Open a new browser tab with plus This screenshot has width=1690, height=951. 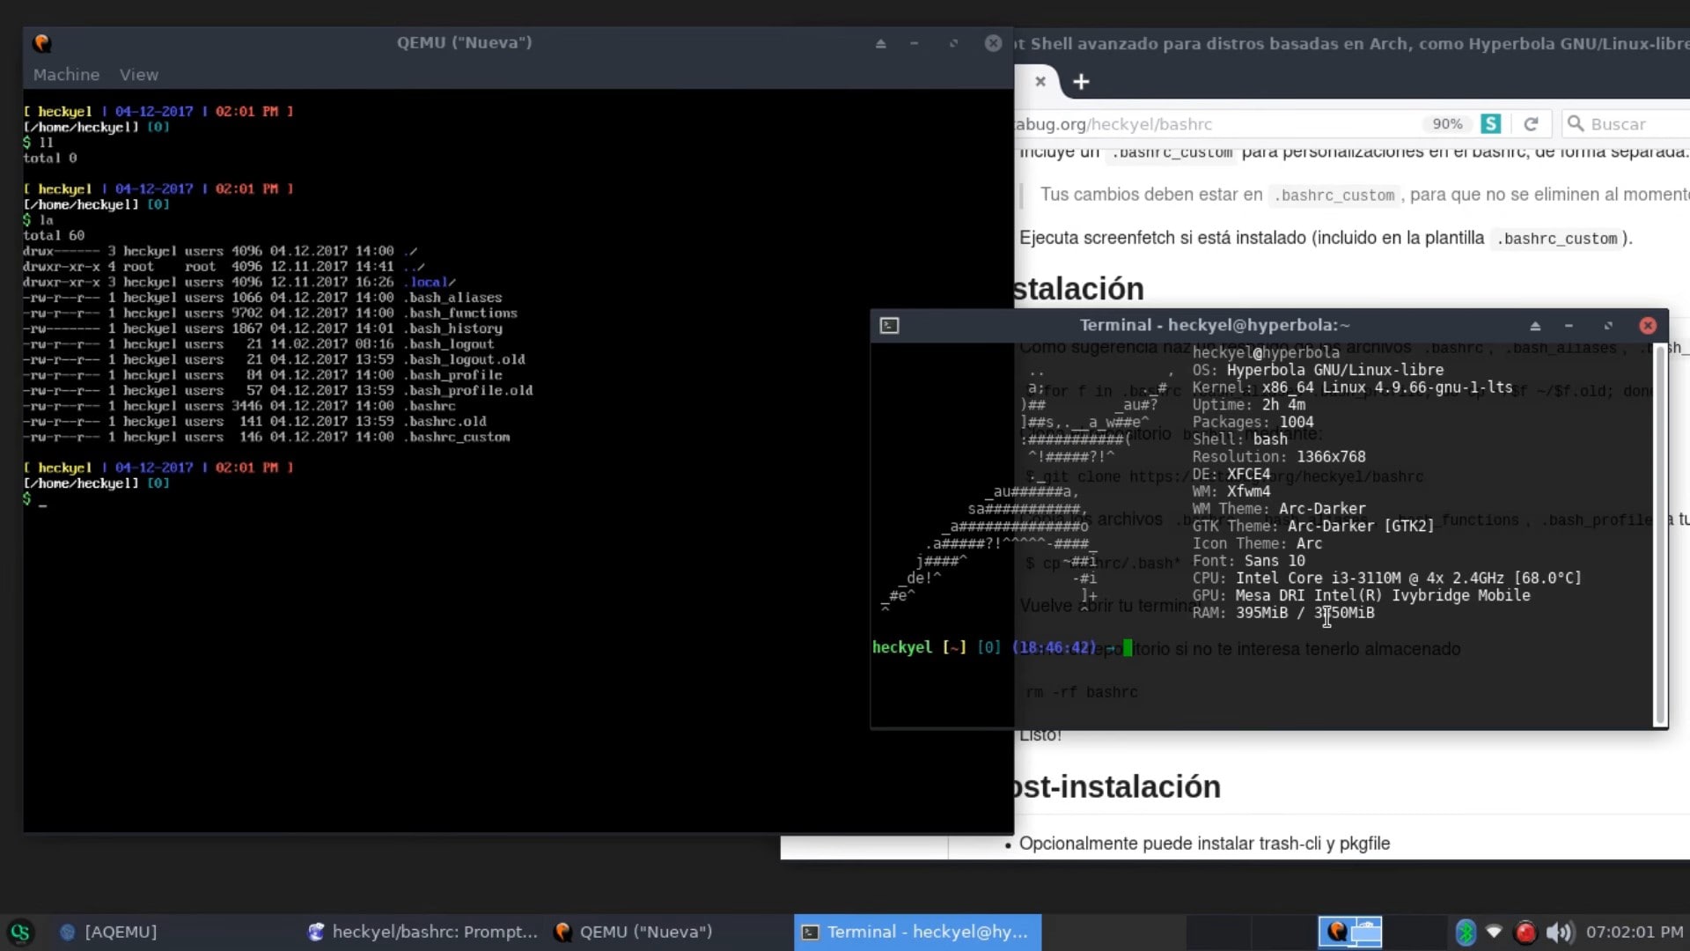(x=1081, y=82)
